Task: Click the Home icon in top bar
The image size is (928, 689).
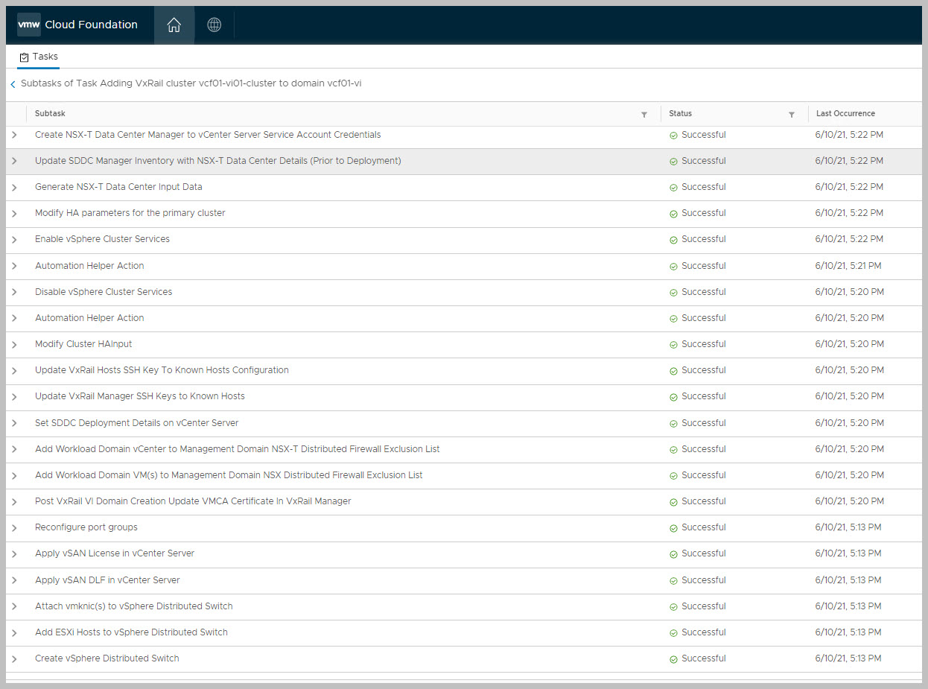Action: pos(174,25)
